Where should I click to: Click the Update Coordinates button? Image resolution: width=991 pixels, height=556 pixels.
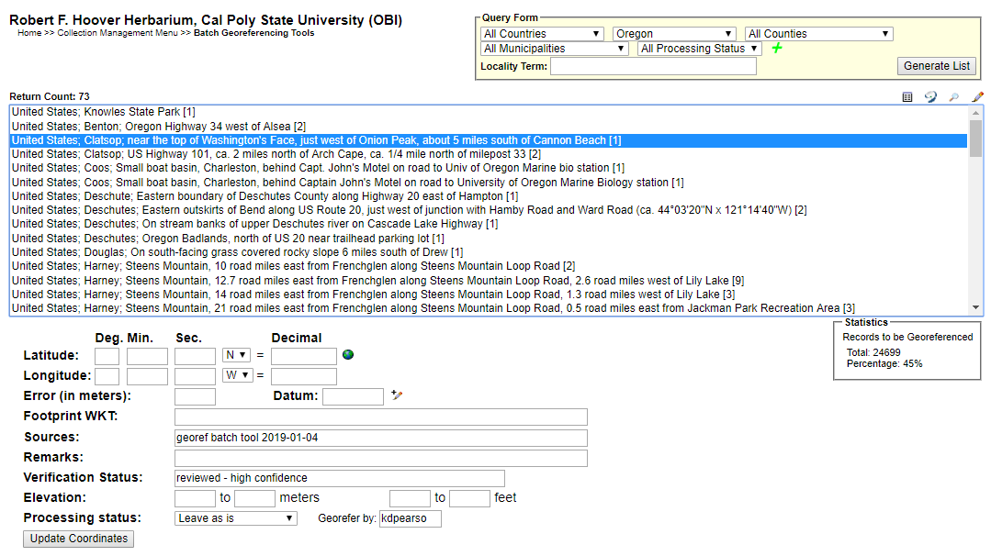coord(79,539)
